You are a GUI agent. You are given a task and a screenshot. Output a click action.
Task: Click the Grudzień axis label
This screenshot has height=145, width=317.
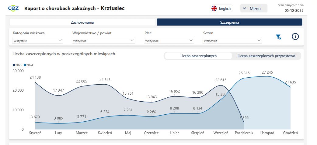290,133
